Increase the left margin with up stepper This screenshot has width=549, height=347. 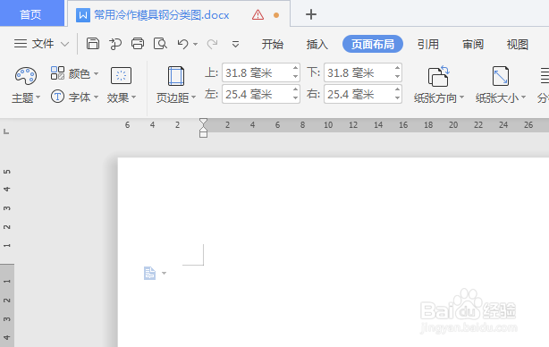[295, 89]
